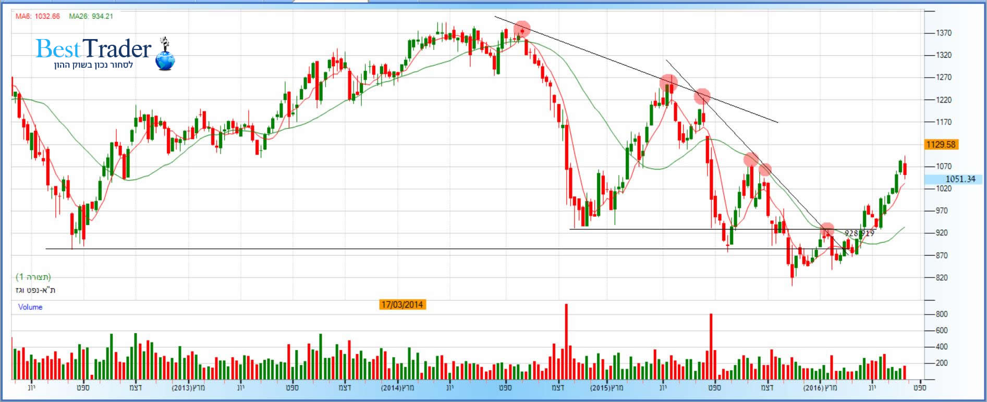
Task: Click the 1370 price axis tick
Action: coord(943,33)
